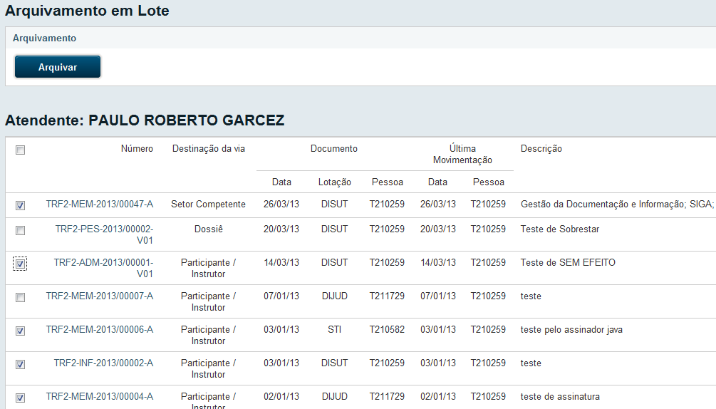Uncheck the checkbox for TRF2-MEM-2013/00004-A

click(20, 398)
